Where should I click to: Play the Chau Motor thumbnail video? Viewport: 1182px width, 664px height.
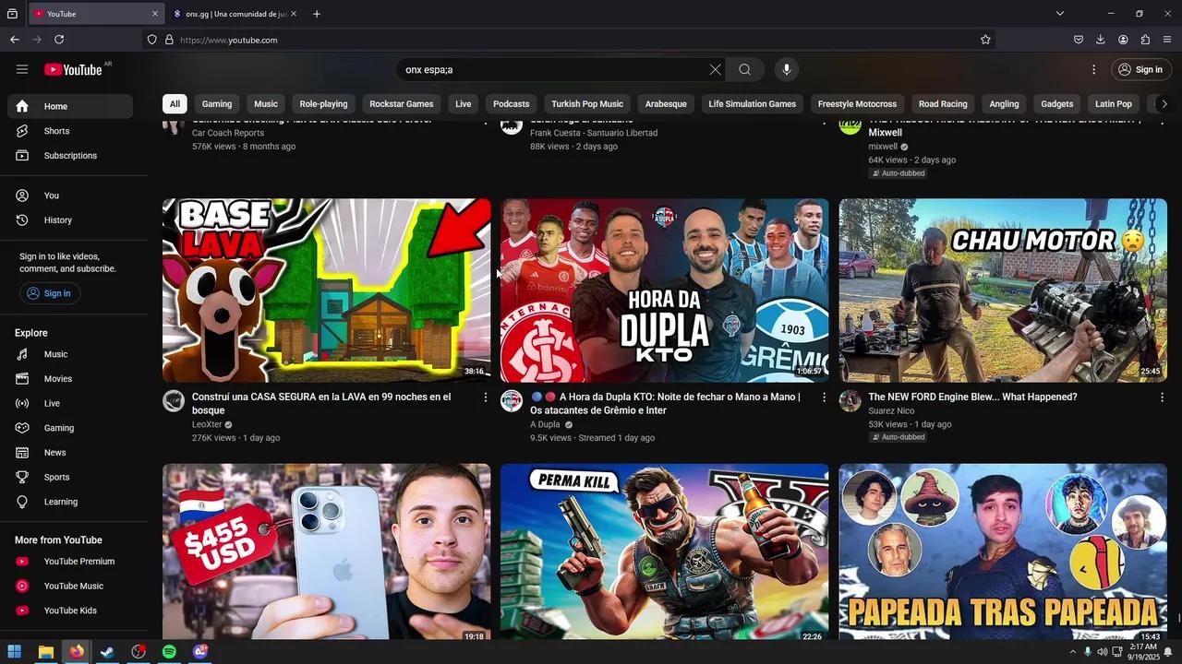1003,290
